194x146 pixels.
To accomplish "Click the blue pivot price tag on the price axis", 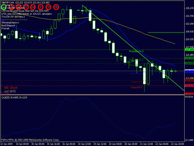I will [189, 72].
